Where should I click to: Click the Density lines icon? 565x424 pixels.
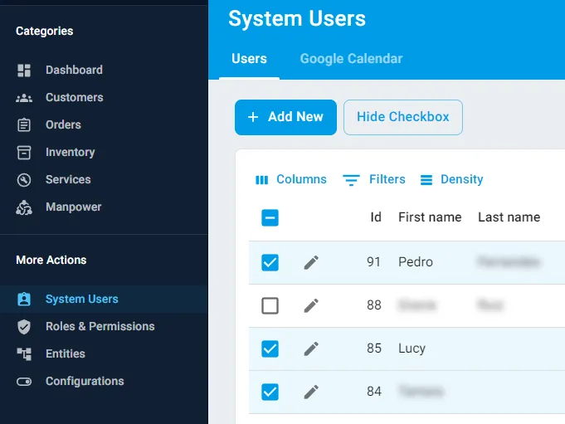click(426, 180)
